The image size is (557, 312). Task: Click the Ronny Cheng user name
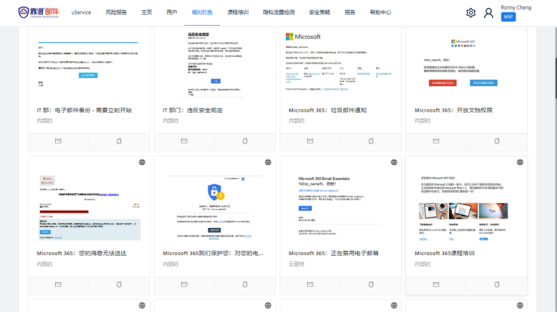click(516, 8)
